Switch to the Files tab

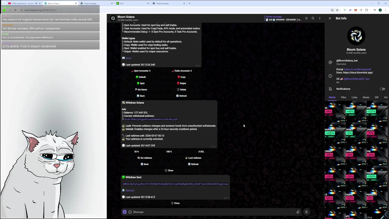[343, 97]
